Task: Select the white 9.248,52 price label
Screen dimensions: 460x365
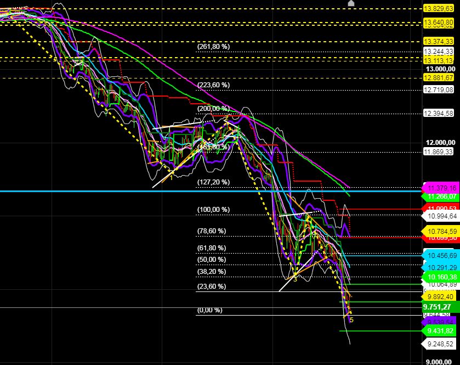Action: 441,344
